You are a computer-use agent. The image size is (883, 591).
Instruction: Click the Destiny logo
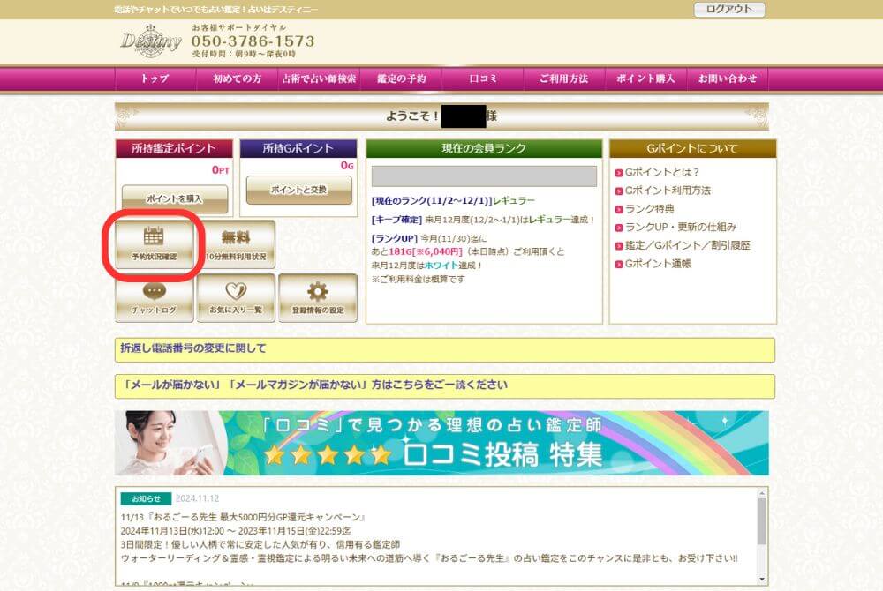click(150, 41)
